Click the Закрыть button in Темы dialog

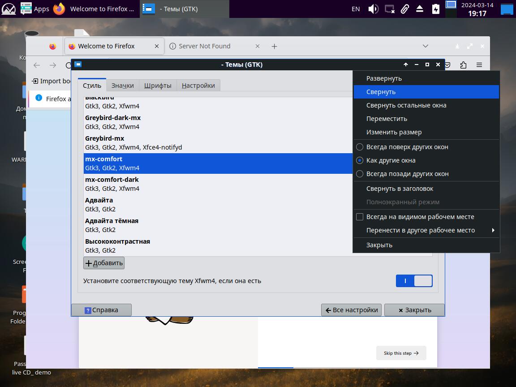click(x=415, y=310)
